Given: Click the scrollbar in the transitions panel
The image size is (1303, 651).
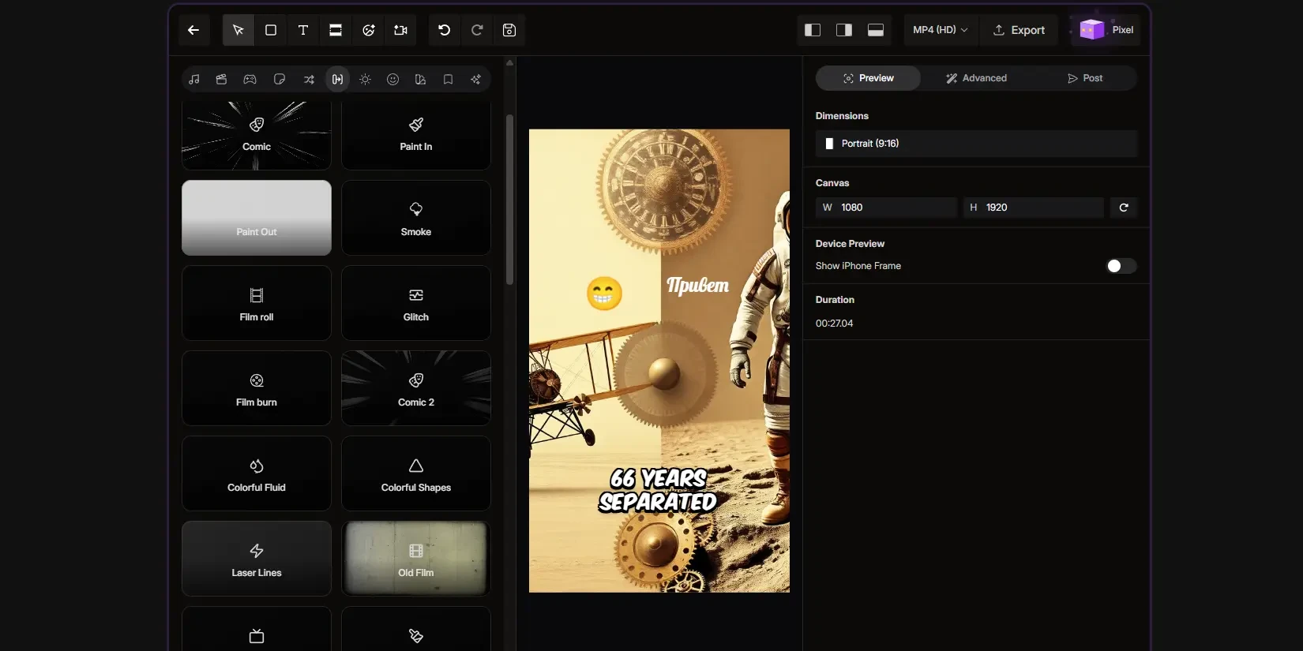Looking at the screenshot, I should point(510,200).
